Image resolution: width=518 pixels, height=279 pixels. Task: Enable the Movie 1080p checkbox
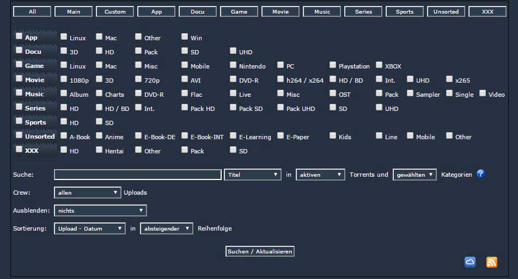(64, 79)
